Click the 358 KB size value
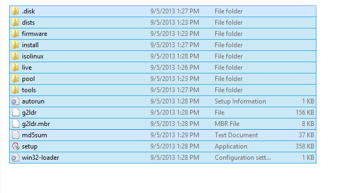Image resolution: width=363 pixels, height=193 pixels. (305, 146)
